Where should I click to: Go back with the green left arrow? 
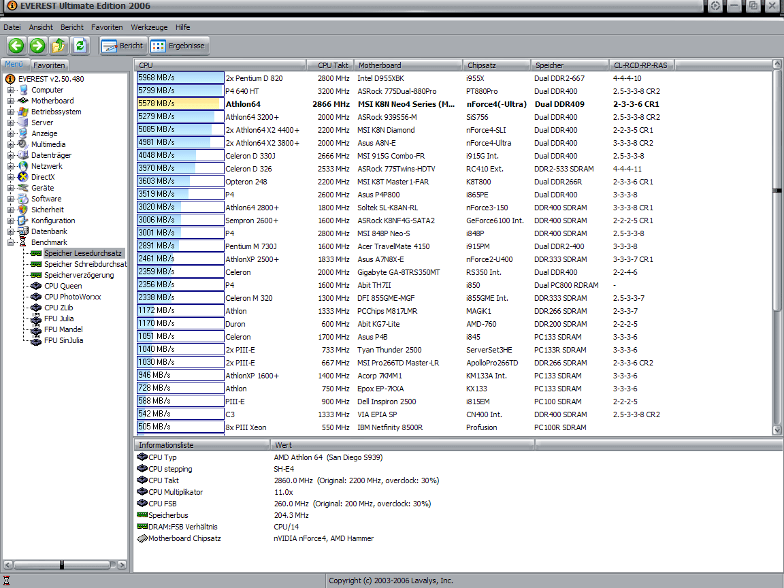[x=16, y=46]
